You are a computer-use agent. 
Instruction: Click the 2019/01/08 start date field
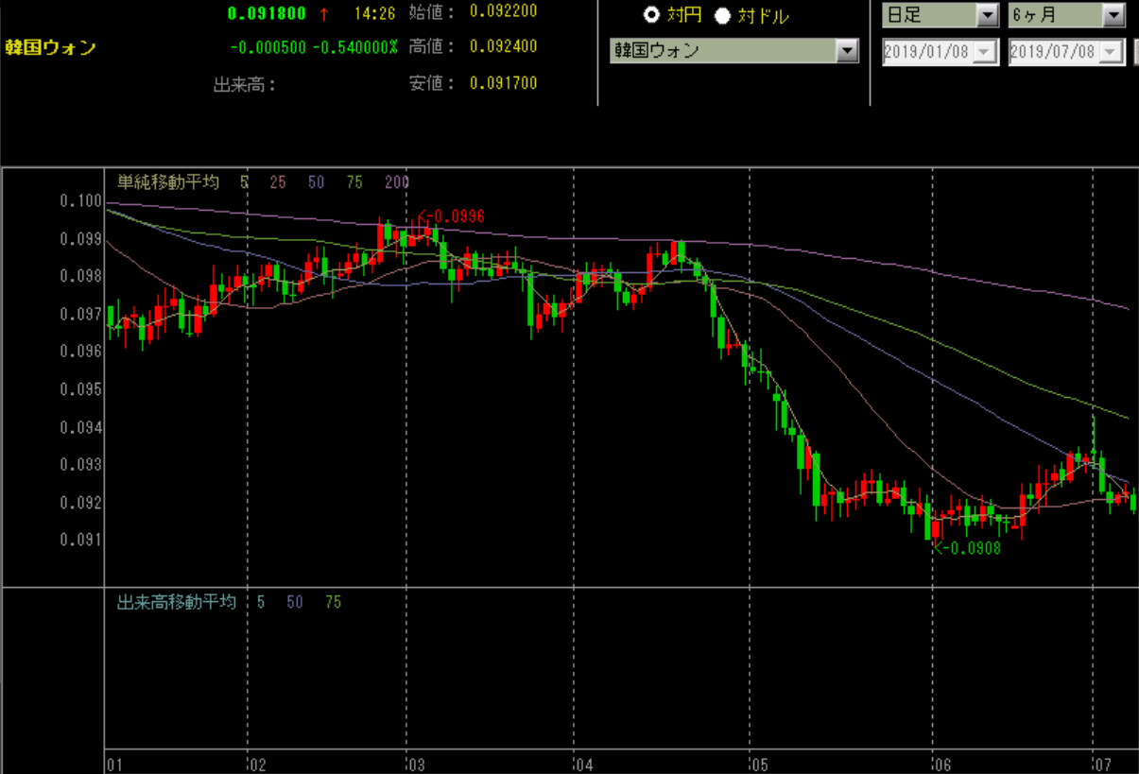click(927, 52)
